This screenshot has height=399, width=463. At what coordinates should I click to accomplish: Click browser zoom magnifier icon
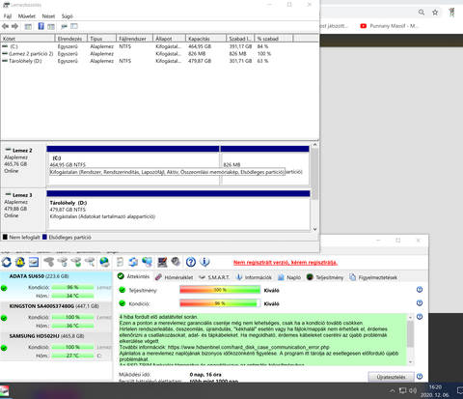(422, 13)
